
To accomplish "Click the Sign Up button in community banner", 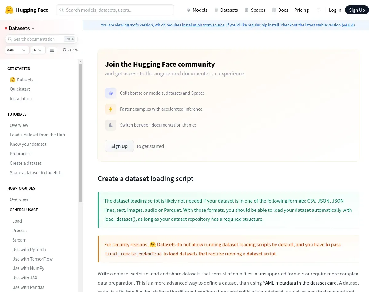I will (x=119, y=146).
